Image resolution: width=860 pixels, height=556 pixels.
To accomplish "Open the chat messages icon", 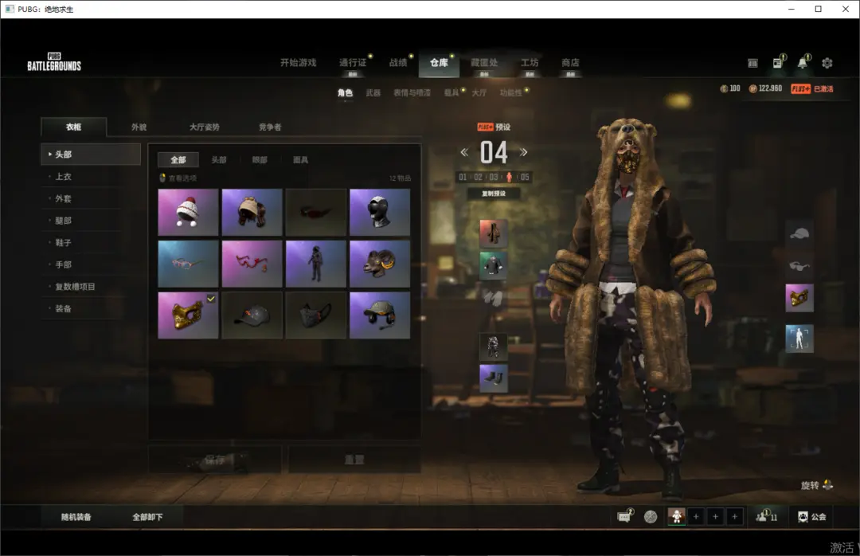I will (x=625, y=516).
